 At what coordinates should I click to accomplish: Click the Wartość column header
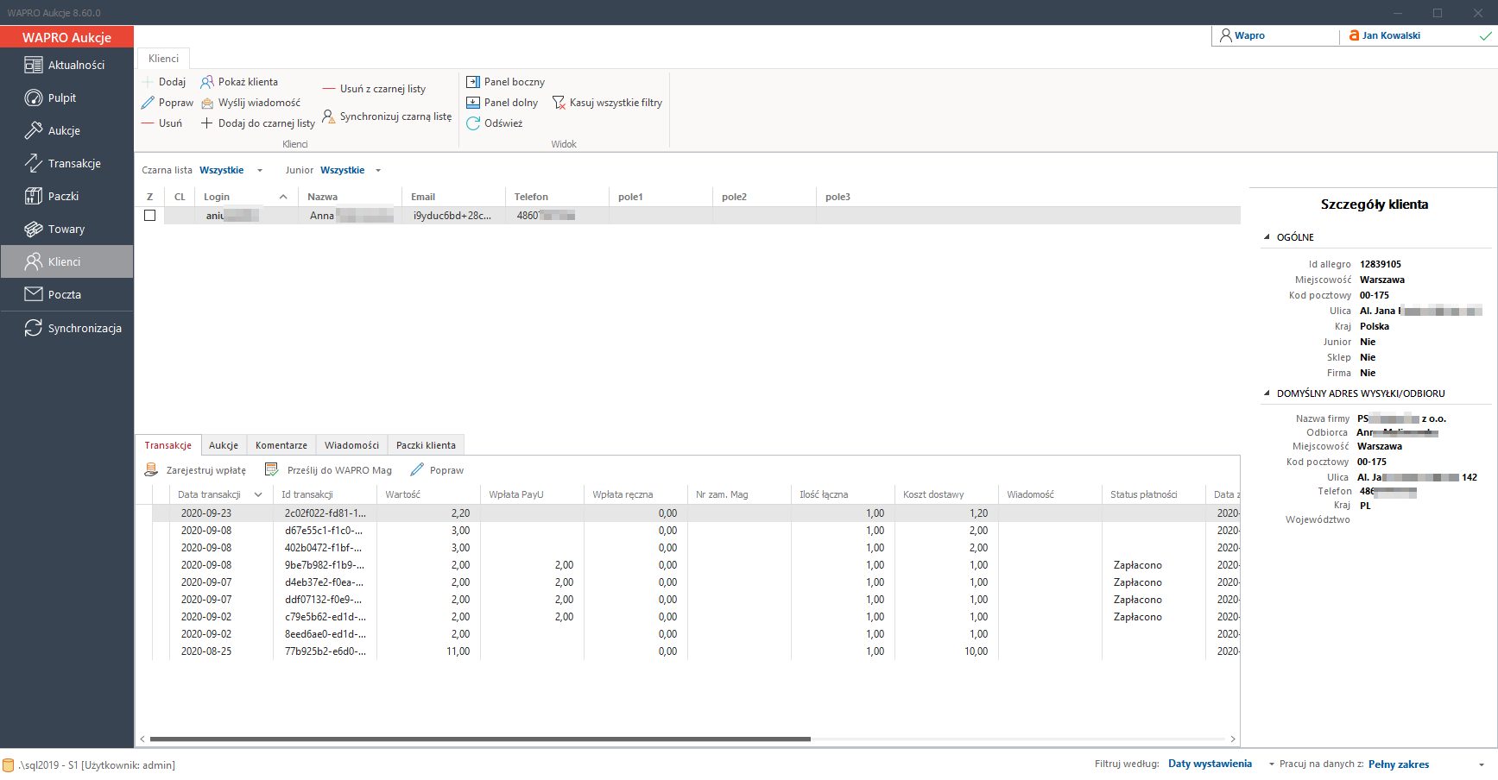428,494
